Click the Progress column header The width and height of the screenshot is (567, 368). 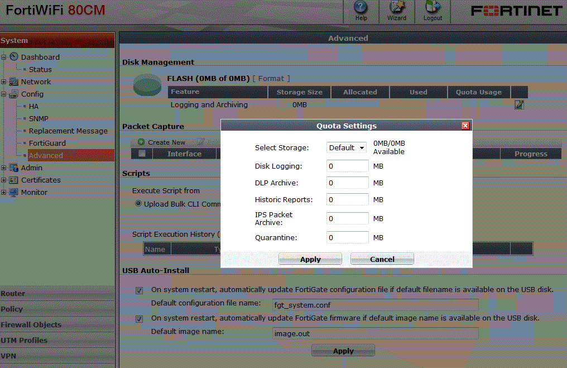click(531, 154)
